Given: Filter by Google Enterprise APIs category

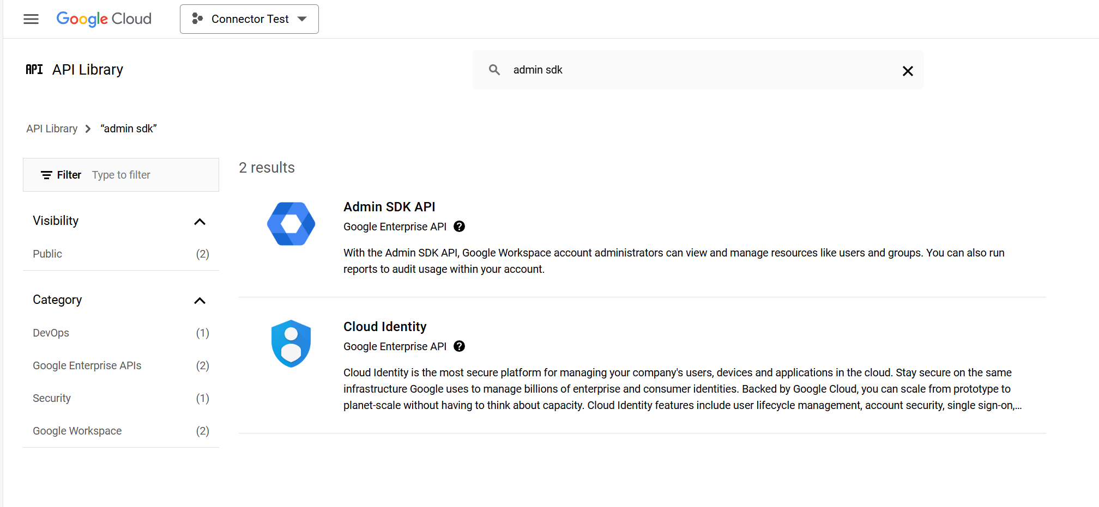Looking at the screenshot, I should click(121, 365).
